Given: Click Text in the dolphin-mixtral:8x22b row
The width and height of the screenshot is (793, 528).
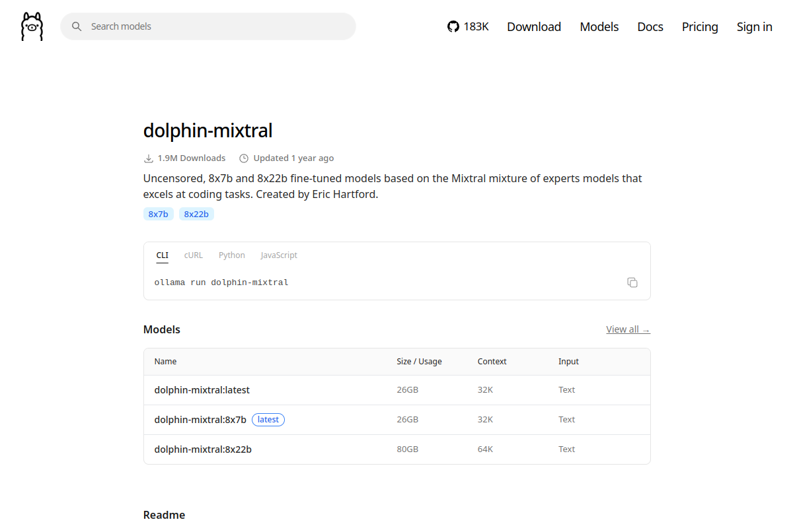Looking at the screenshot, I should pyautogui.click(x=567, y=449).
